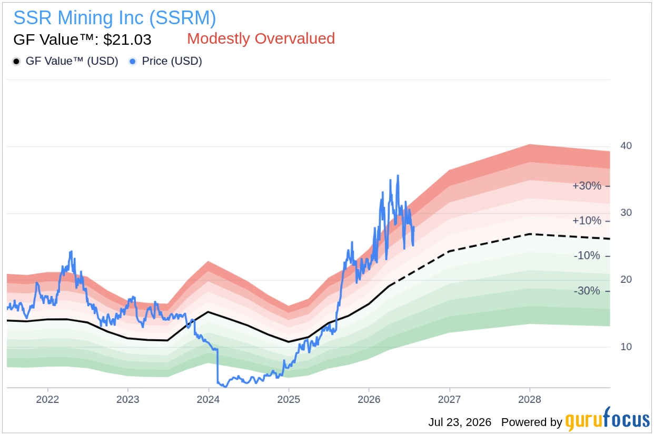Screen dimensions: 654x435
Task: Click the 2026 x-axis label
Action: [x=369, y=399]
